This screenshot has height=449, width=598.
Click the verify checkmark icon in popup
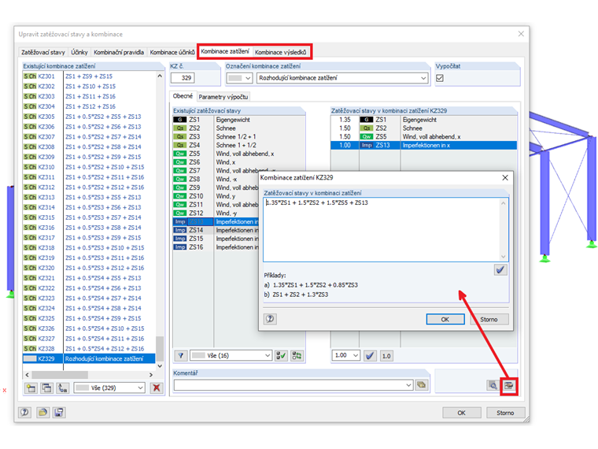500,270
